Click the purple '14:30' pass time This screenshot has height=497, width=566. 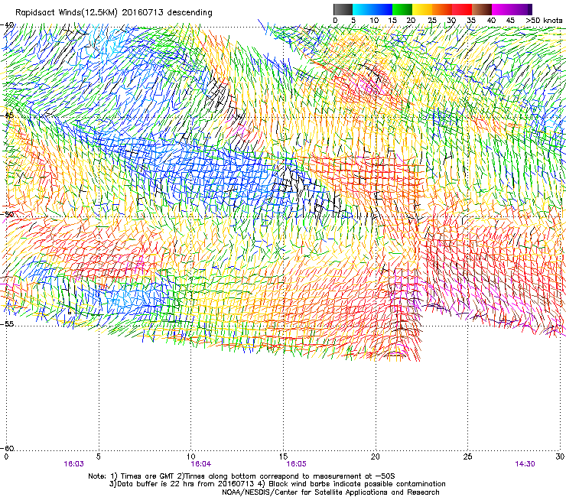coord(525,464)
